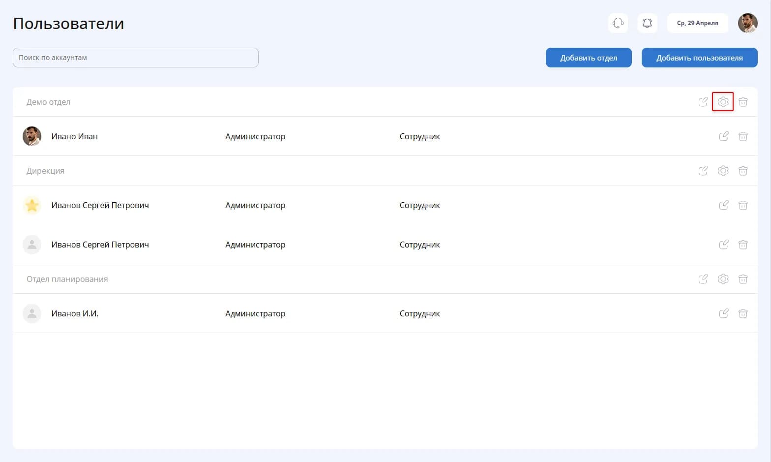Screen dimensions: 771x462
Task: Delete the Отдел планирования department
Action: [x=743, y=279]
